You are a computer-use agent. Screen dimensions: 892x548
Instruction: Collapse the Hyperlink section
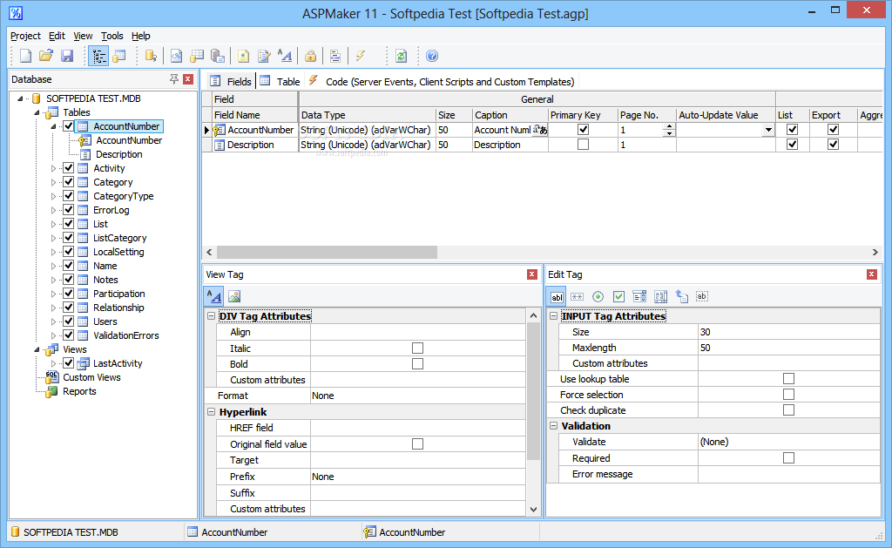coord(211,412)
